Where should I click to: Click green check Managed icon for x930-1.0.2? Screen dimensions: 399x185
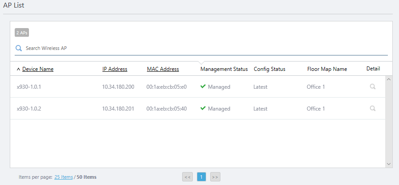(203, 108)
